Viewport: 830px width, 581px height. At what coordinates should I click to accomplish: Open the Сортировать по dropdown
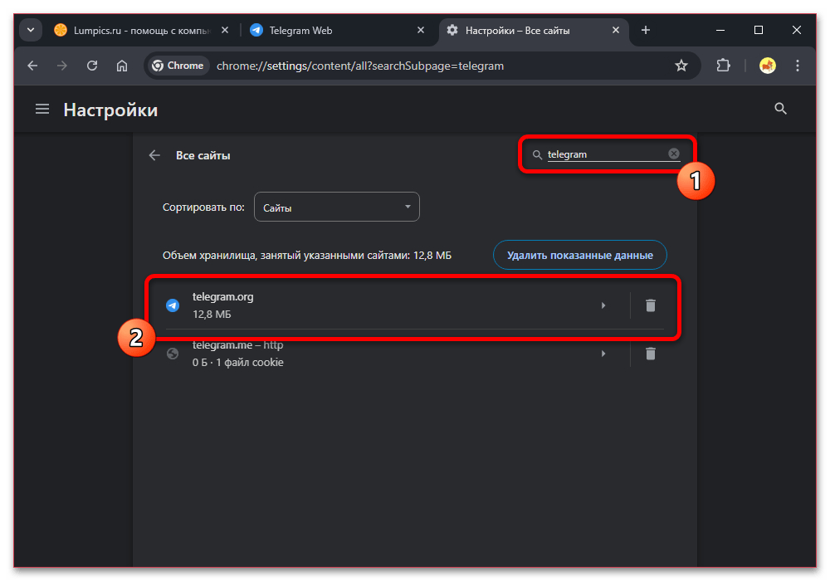(337, 207)
